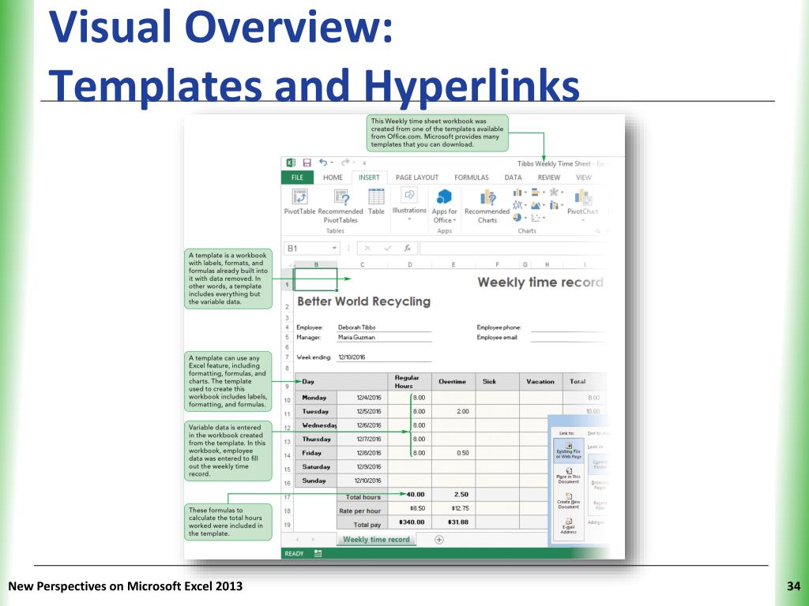809x606 pixels.
Task: Click Recommended PivotTables icon
Action: 341,196
